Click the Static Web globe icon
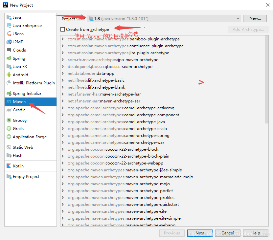Image resolution: width=273 pixels, height=240 pixels. tap(9, 147)
